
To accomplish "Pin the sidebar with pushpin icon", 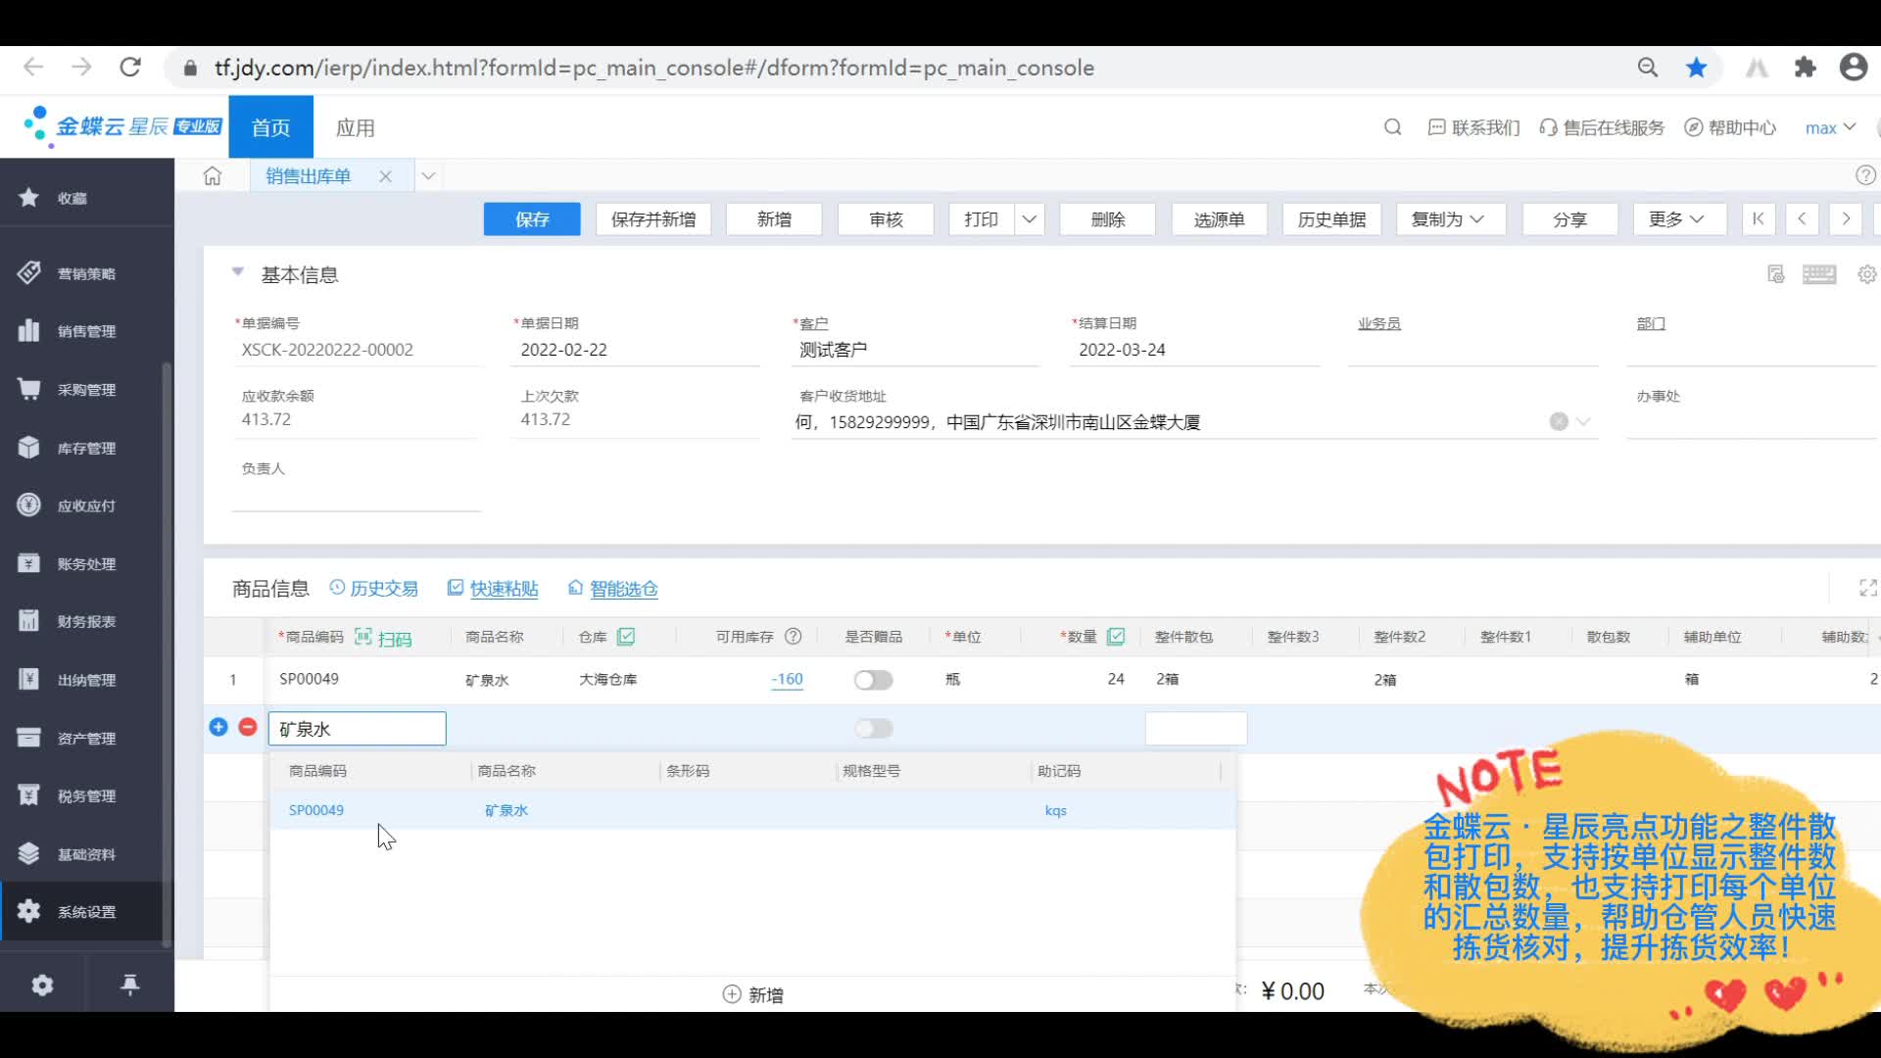I will click(x=129, y=985).
